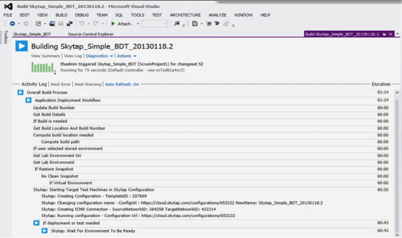Screen dimensions: 402x238
Task: Click the Overall Build Process play icon
Action: (x=20, y=92)
